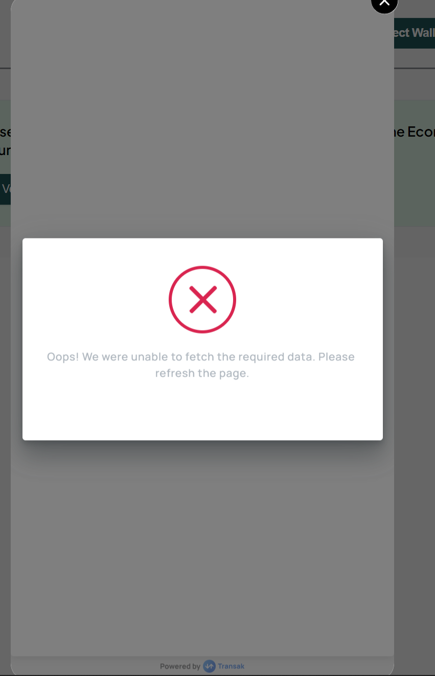Click the partially hidden dark button on left edge
435x676 pixels.
point(5,189)
